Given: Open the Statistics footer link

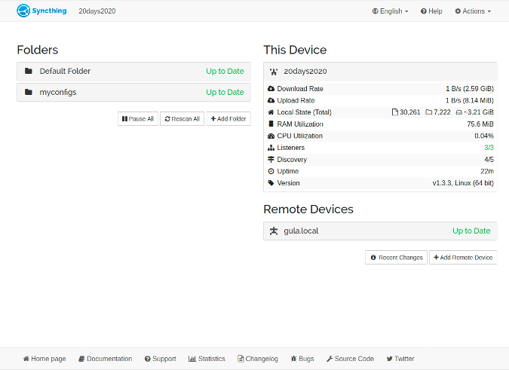Looking at the screenshot, I should [x=207, y=359].
